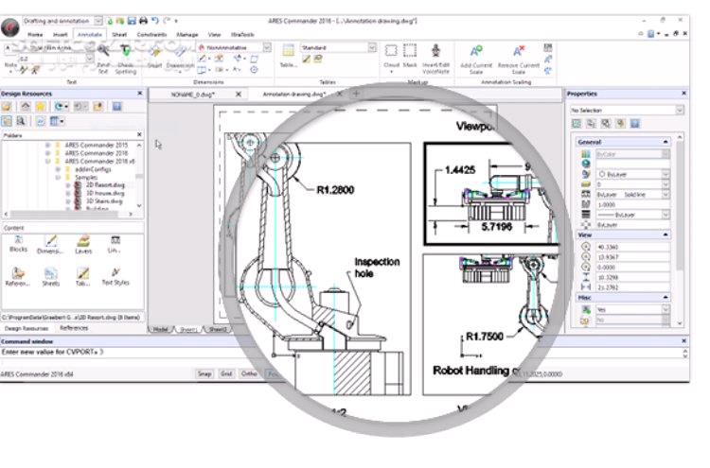
Task: Open the Sheet ribbon tab
Action: pos(119,34)
